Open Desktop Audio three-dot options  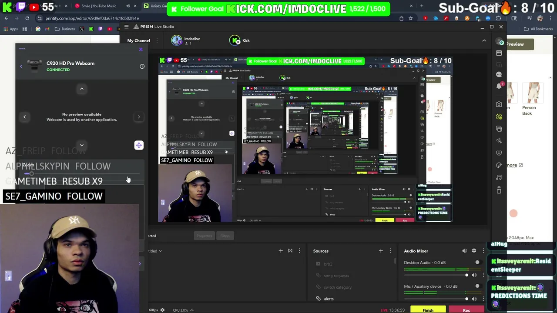point(483,275)
